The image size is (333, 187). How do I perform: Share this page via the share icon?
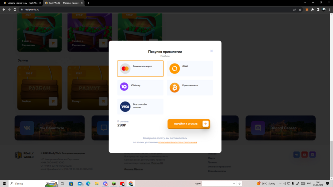[294, 10]
